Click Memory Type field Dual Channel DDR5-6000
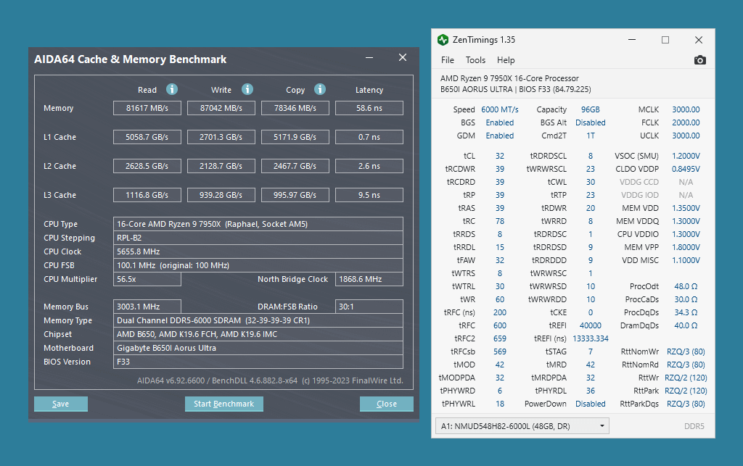This screenshot has width=743, height=466. click(258, 320)
